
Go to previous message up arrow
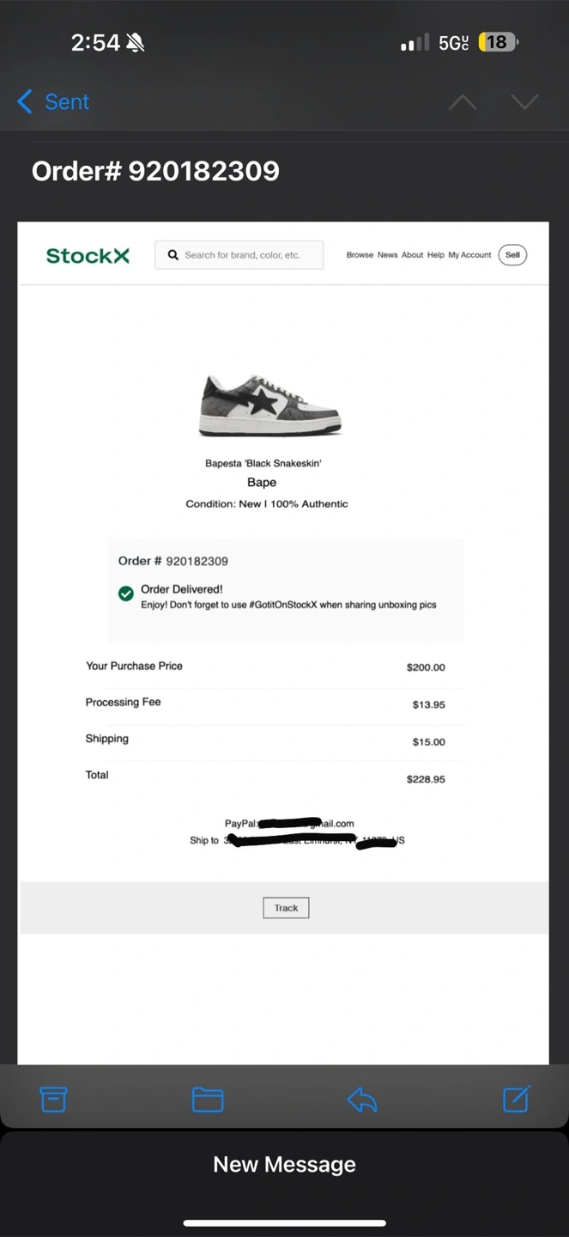(463, 102)
